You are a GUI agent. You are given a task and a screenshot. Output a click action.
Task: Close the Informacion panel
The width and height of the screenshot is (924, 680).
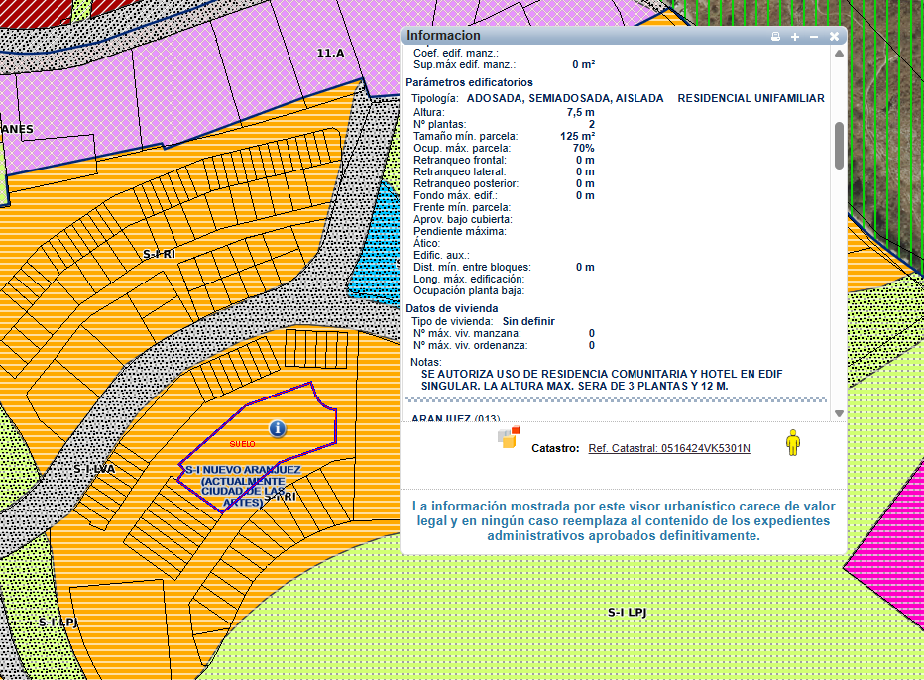[x=834, y=37]
